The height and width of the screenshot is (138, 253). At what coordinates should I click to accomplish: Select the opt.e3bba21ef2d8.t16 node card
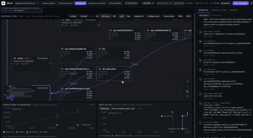point(76,54)
